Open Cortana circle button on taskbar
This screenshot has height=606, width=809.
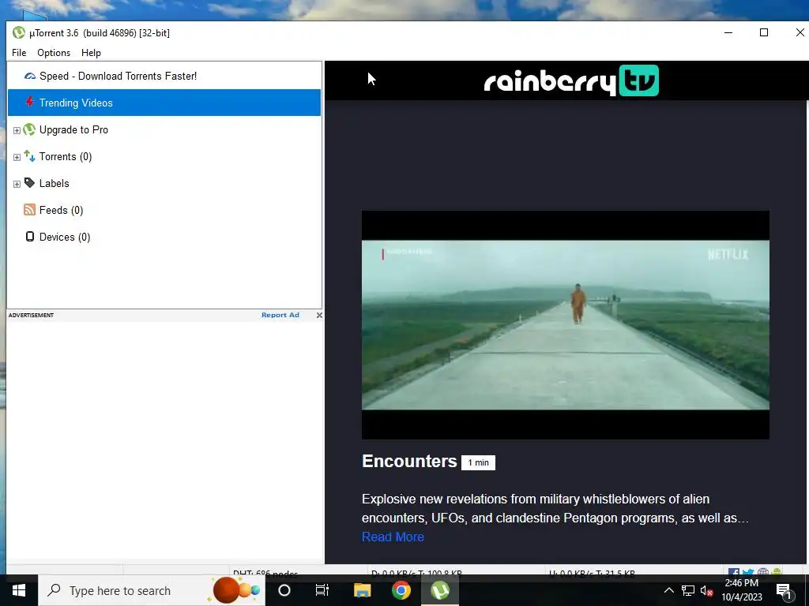coord(284,590)
